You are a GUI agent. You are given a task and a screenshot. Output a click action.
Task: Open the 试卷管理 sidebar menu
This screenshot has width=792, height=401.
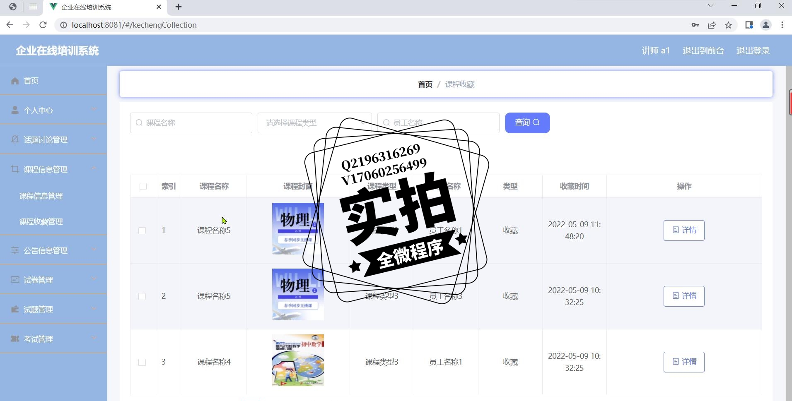point(53,280)
